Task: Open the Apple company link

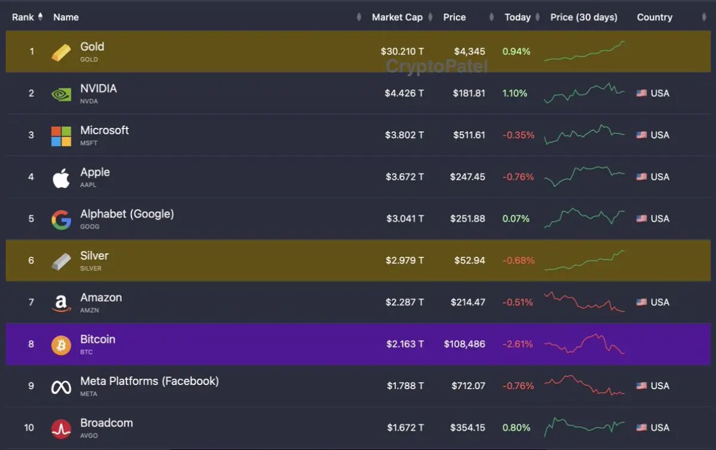Action: pyautogui.click(x=95, y=172)
